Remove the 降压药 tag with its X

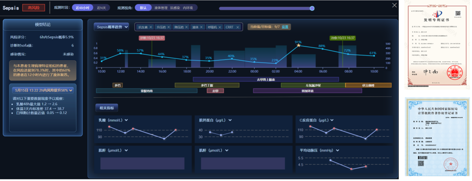click(x=187, y=27)
